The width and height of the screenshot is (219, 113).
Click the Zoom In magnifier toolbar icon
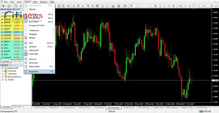[x=88, y=6]
